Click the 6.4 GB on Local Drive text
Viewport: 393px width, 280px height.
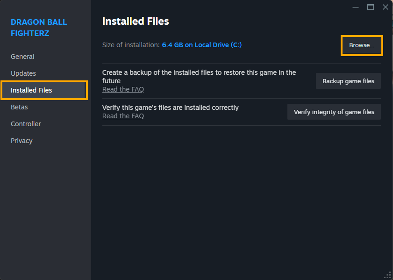pos(202,45)
